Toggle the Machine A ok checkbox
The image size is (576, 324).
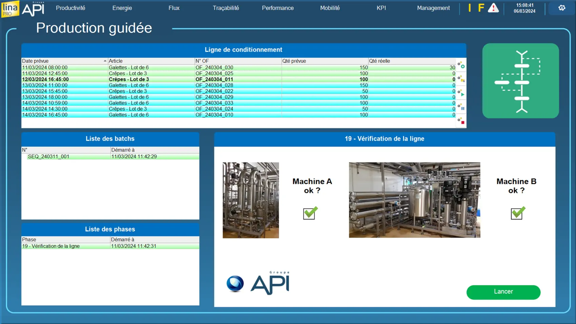(x=309, y=214)
